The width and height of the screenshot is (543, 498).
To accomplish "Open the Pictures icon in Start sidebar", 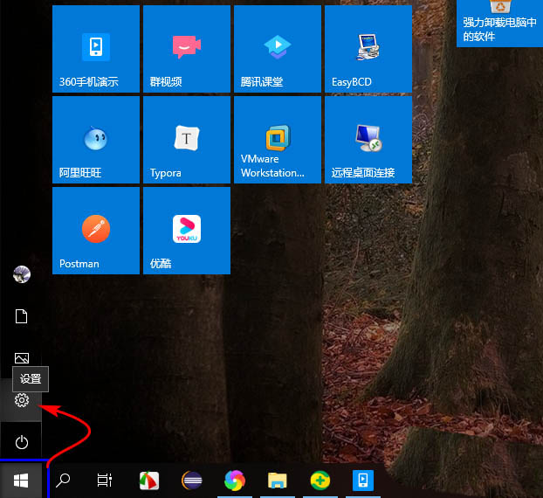I will [22, 358].
